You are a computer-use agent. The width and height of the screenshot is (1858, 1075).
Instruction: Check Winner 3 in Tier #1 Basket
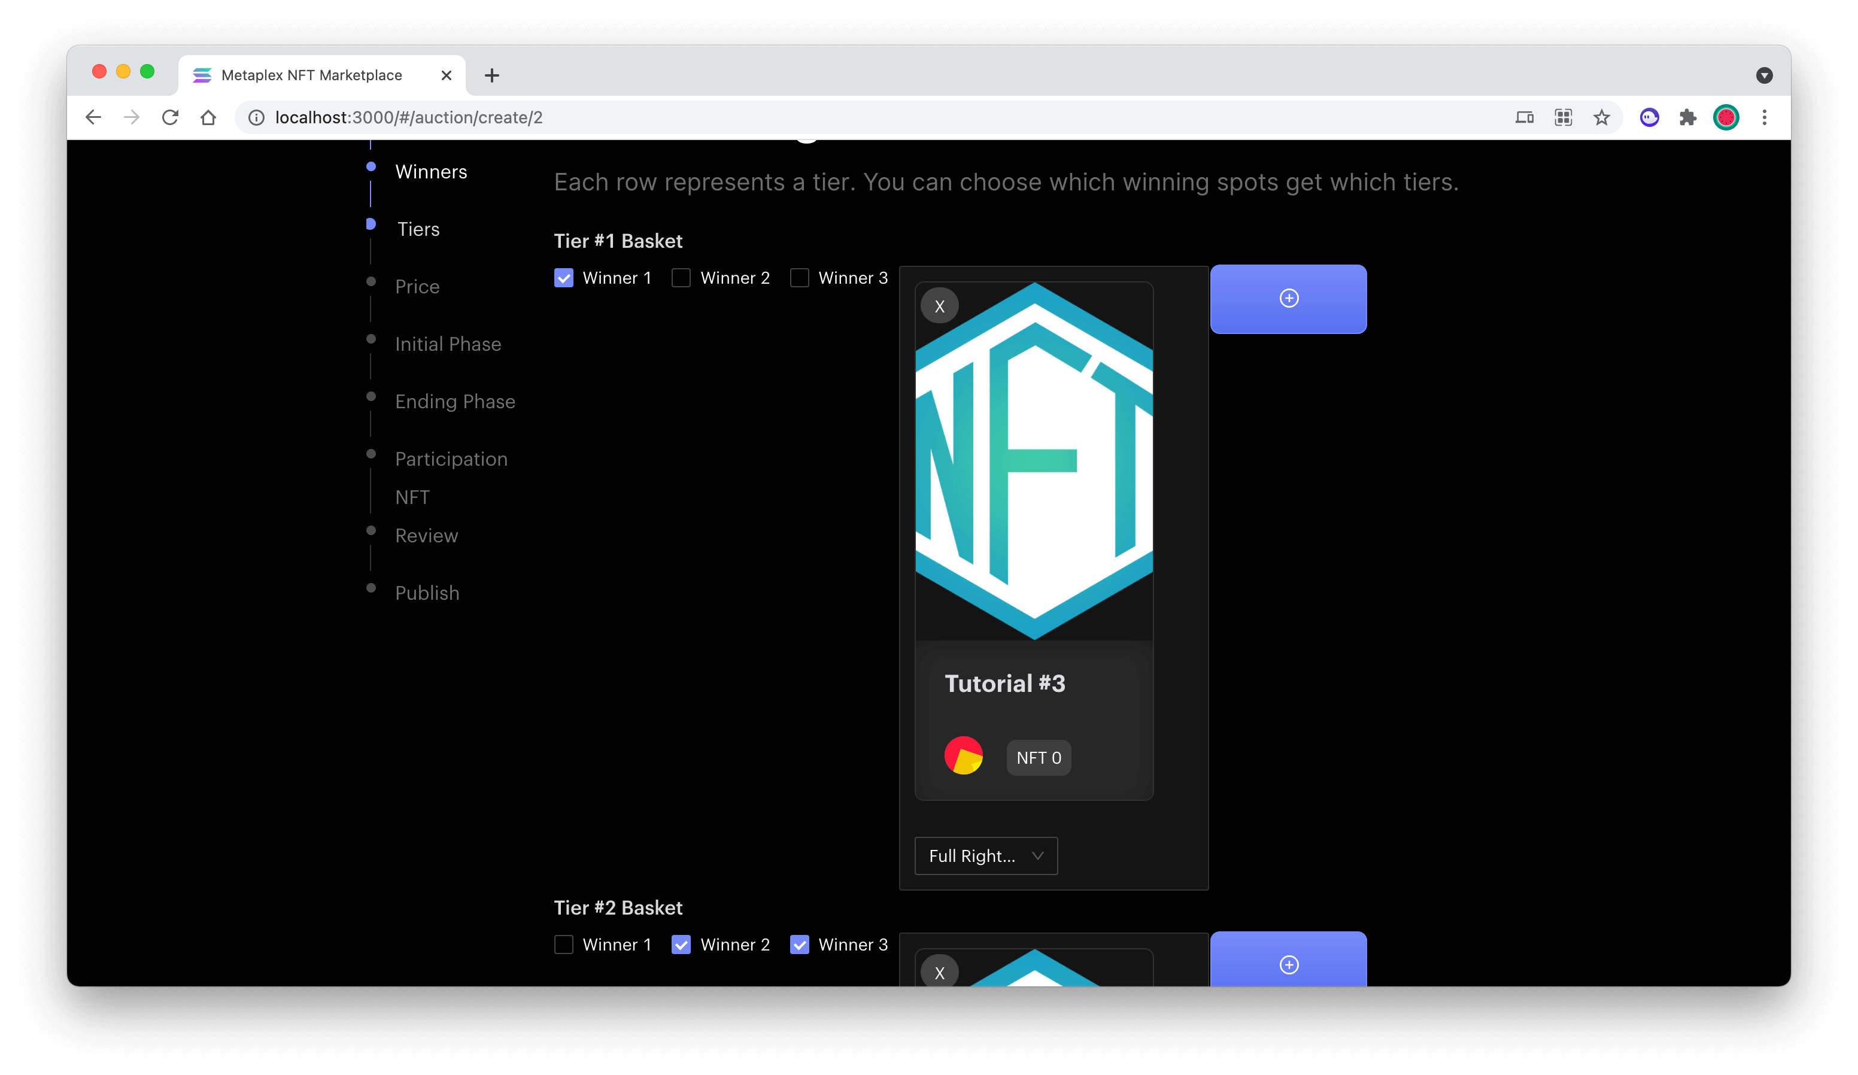799,278
